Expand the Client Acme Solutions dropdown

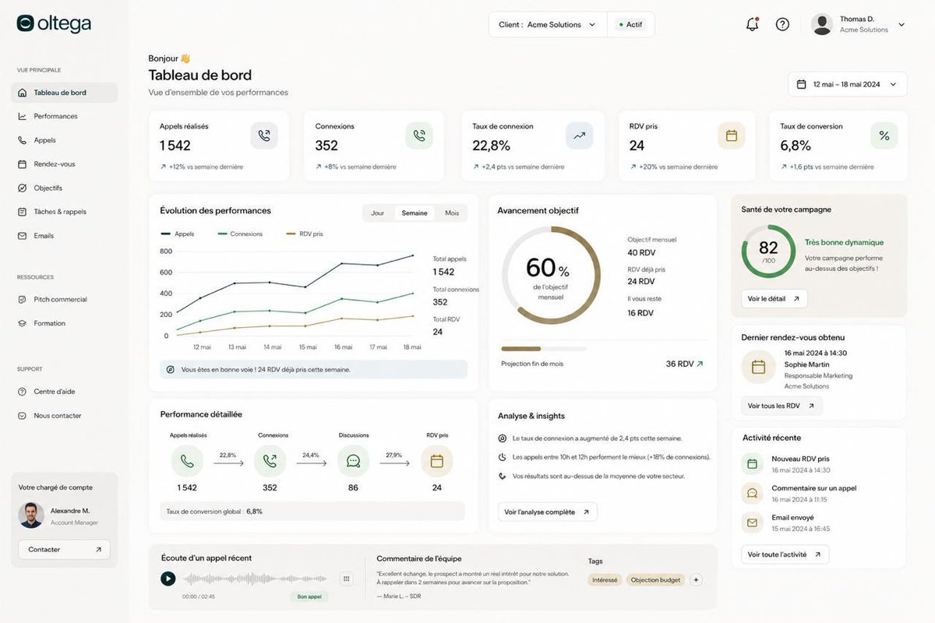click(548, 24)
